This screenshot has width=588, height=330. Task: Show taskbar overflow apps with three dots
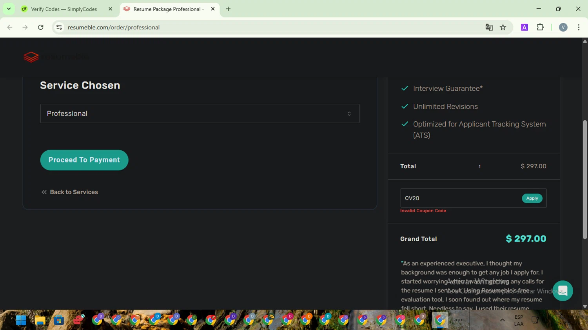tap(459, 320)
